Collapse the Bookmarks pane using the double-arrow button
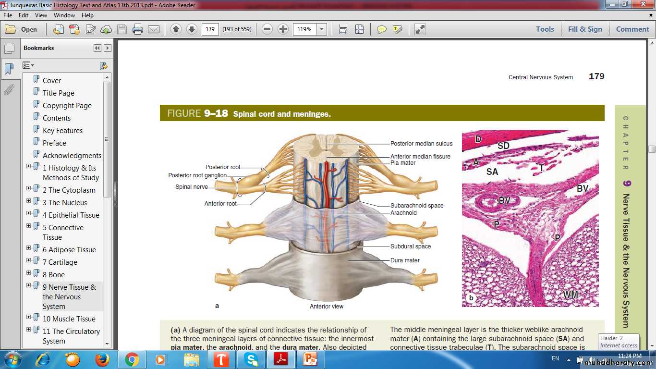656x369 pixels. 97,48
